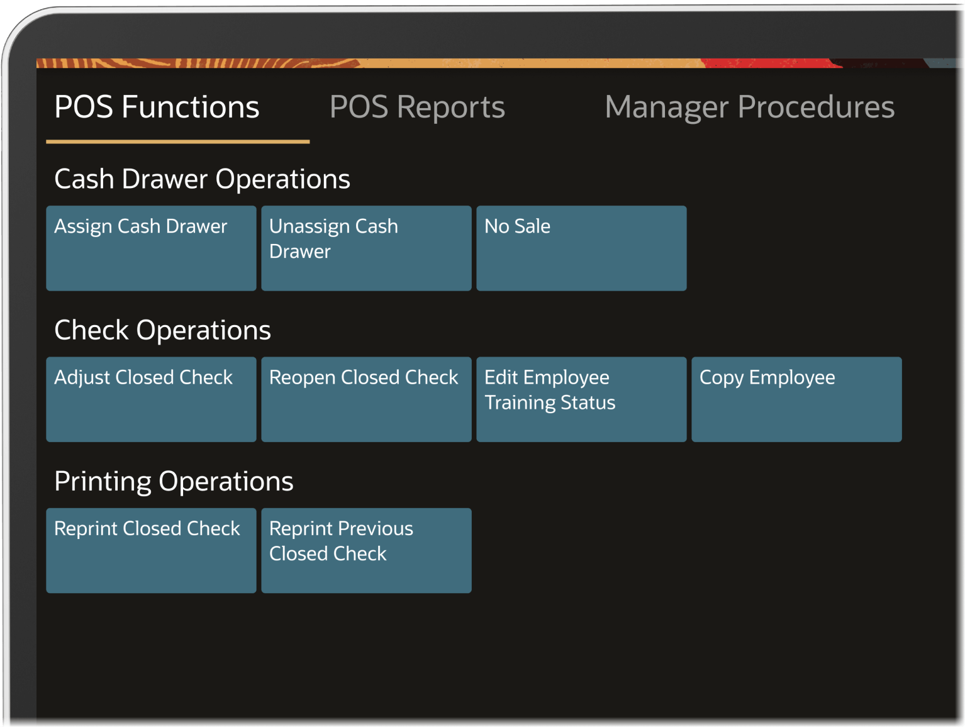Click the orange striped pattern in top banner
This screenshot has width=965, height=727.
tap(189, 63)
